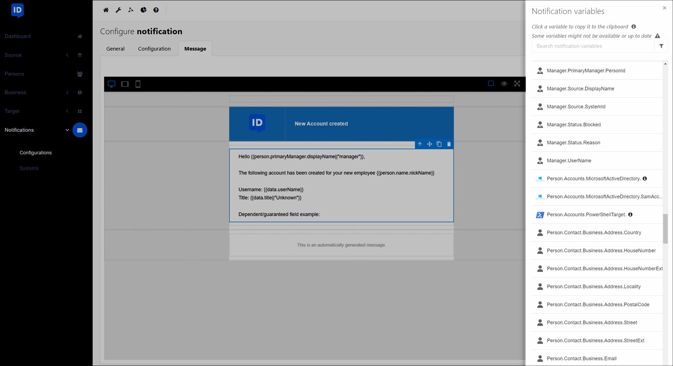Viewport: 673px width, 366px height.
Task: Switch to mobile preview mode
Action: [138, 84]
